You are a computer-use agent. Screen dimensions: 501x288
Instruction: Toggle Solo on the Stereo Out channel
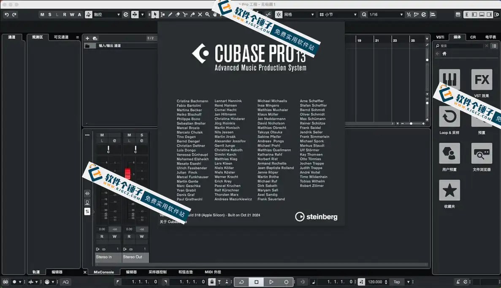pyautogui.click(x=142, y=135)
